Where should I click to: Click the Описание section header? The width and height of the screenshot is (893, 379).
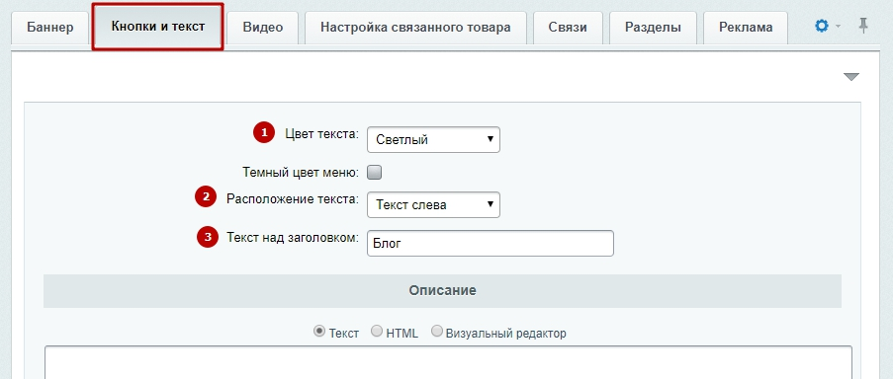pyautogui.click(x=442, y=291)
